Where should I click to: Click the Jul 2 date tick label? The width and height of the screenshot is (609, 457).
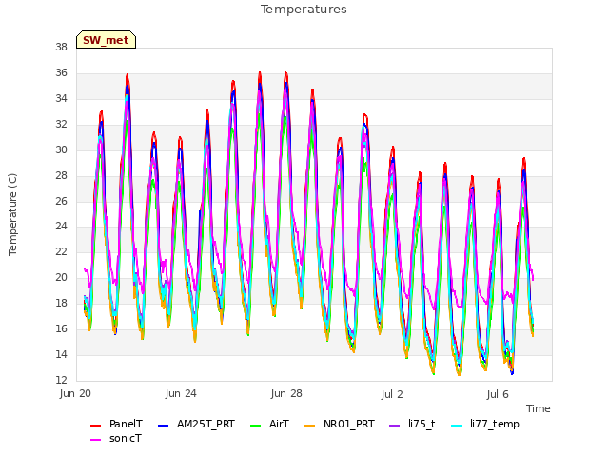click(392, 394)
